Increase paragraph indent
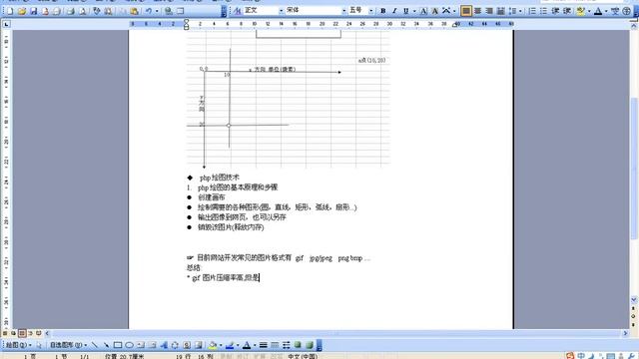The width and height of the screenshot is (639, 359). [567, 11]
